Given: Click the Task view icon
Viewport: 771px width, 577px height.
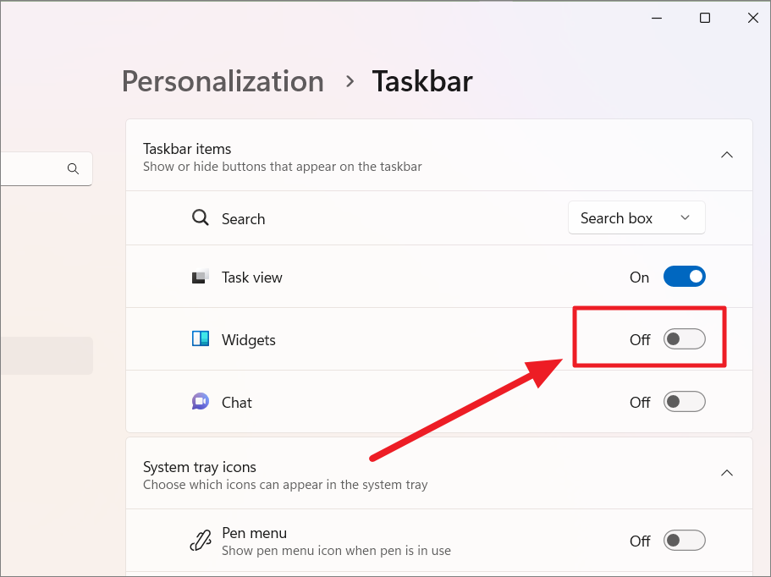Looking at the screenshot, I should tap(200, 277).
